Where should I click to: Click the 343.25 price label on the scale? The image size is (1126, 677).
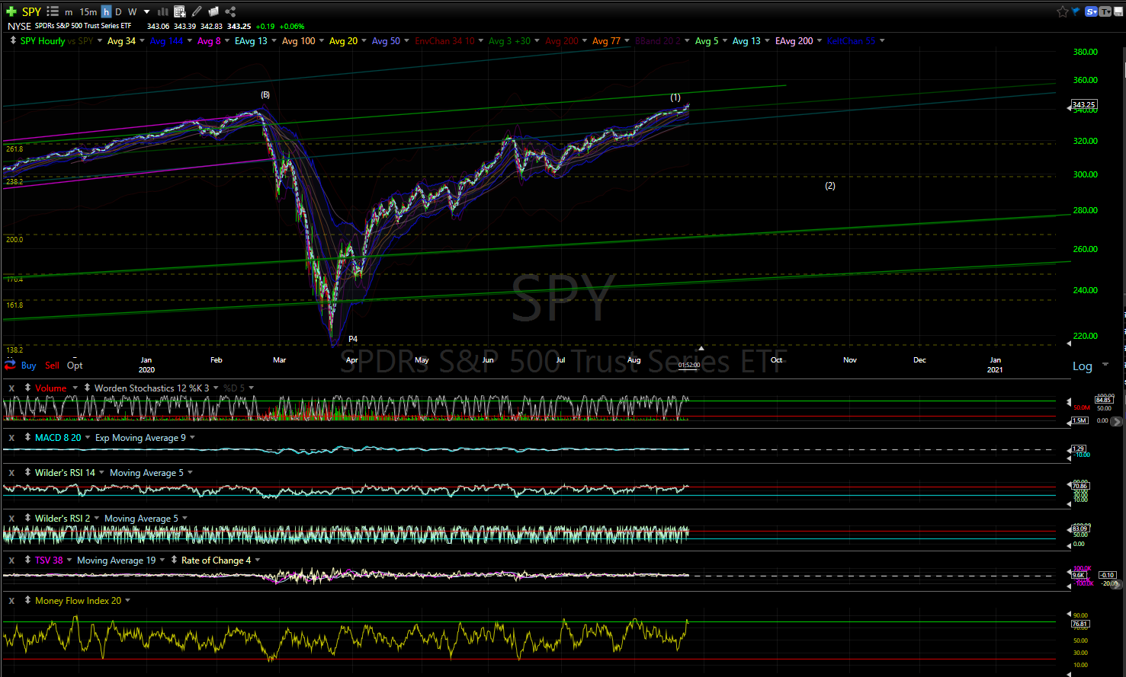point(1083,104)
